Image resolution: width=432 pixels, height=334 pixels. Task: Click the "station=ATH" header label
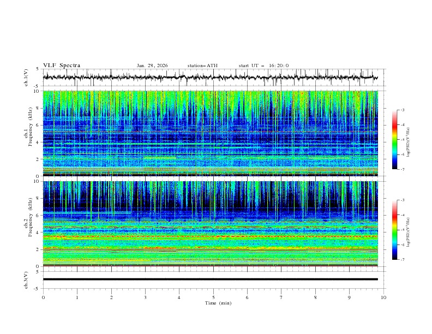point(202,65)
